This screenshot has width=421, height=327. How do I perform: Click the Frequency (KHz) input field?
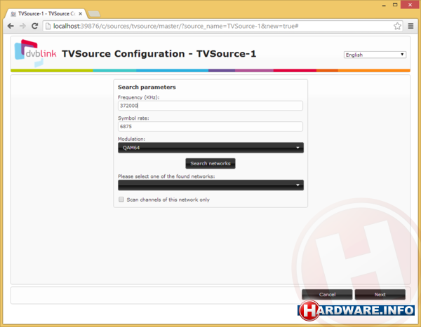tap(210, 106)
